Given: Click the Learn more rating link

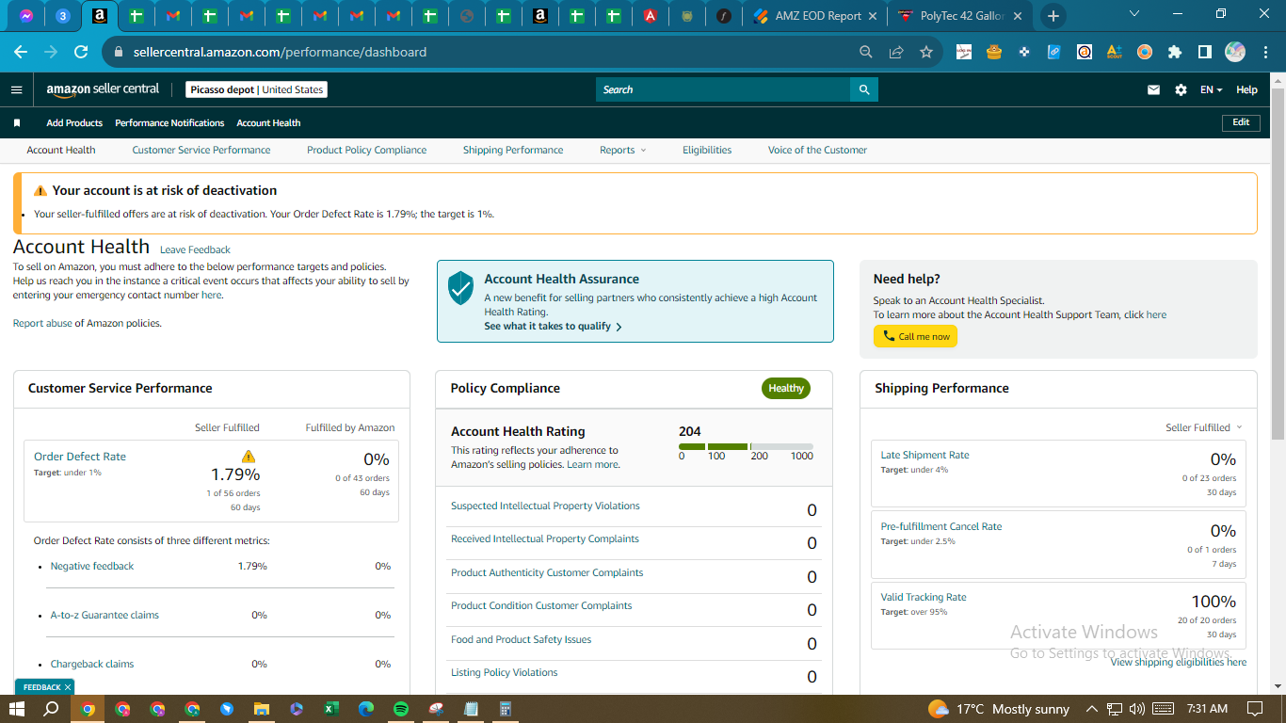Looking at the screenshot, I should (x=593, y=465).
